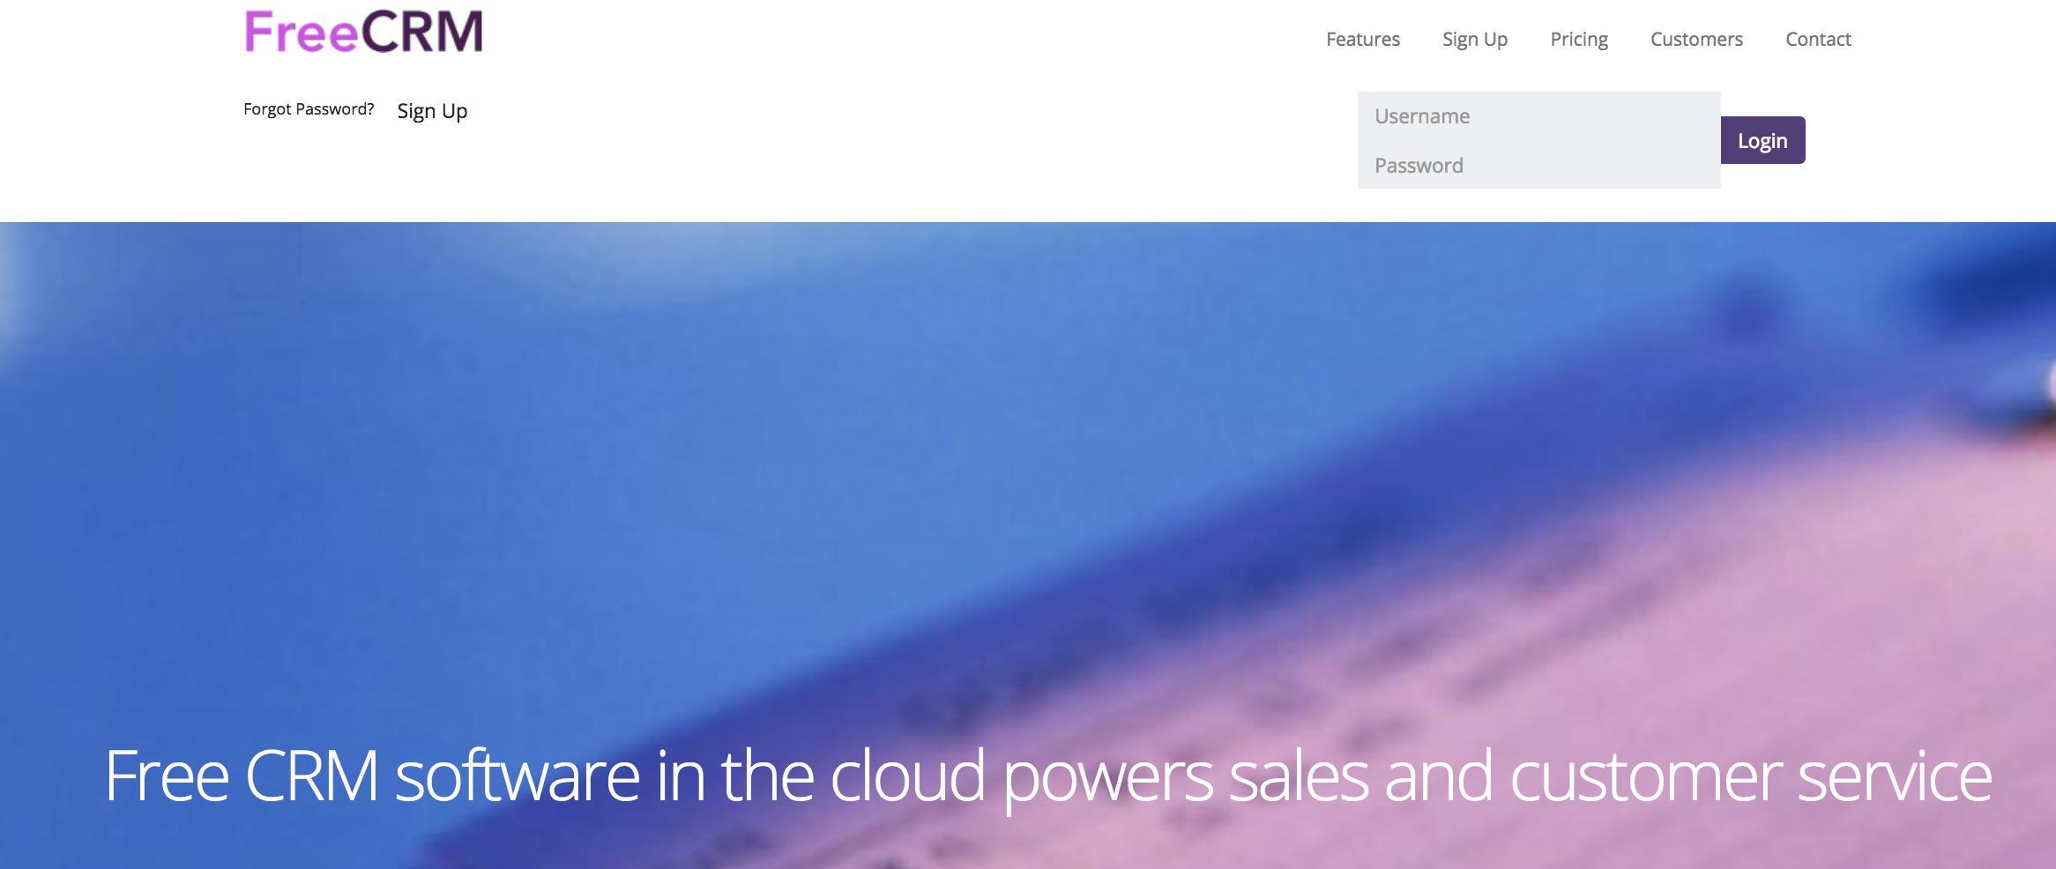The height and width of the screenshot is (869, 2056).
Task: Click 'customer service' in the hero headline
Action: [x=1751, y=777]
